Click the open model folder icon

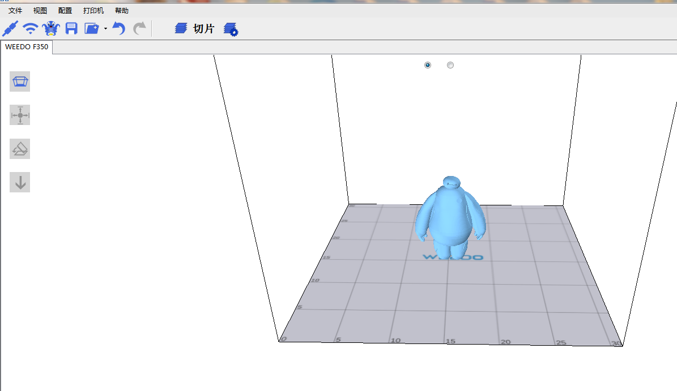coord(92,28)
